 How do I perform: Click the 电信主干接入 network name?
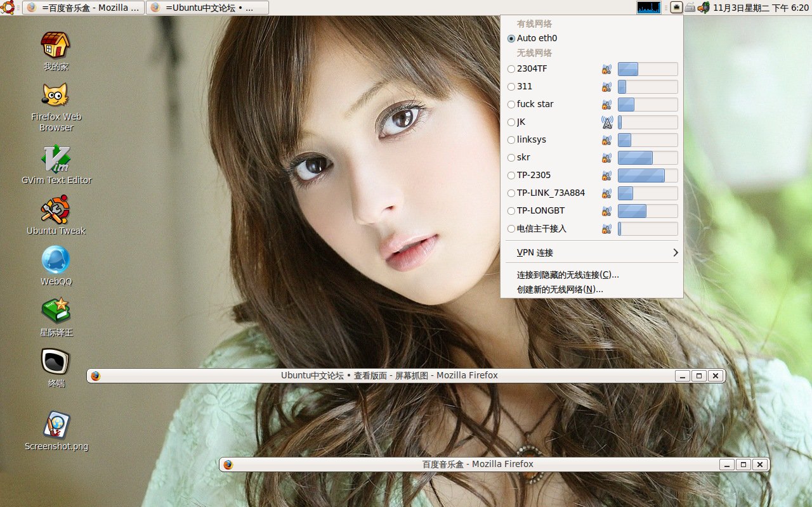[542, 229]
